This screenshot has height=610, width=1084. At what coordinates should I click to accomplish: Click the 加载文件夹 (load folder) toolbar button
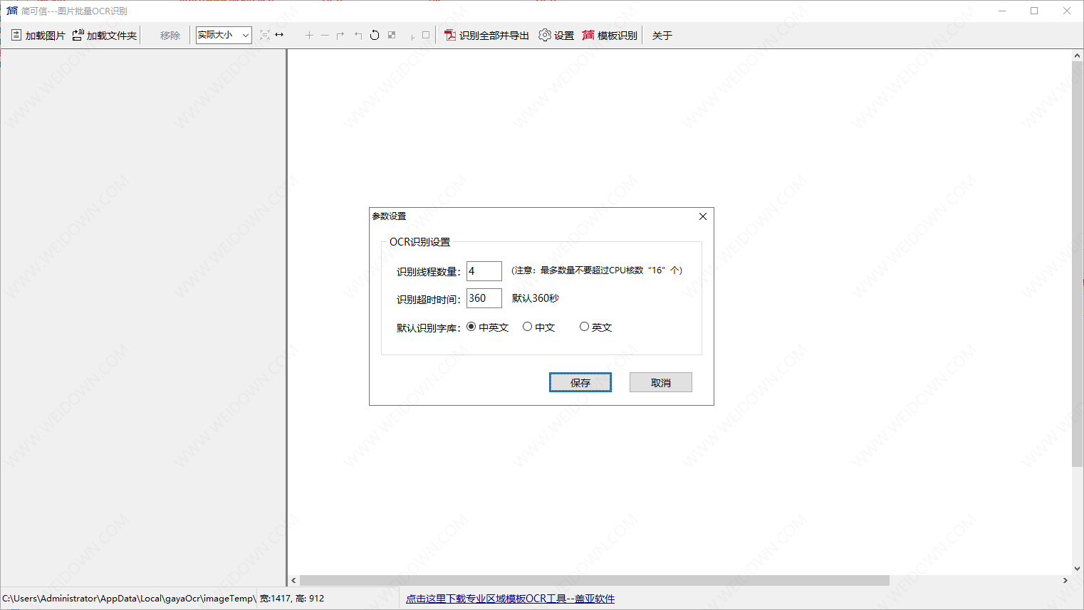point(105,35)
